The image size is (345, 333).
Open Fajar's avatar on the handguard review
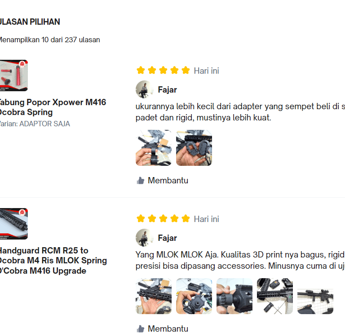click(144, 238)
